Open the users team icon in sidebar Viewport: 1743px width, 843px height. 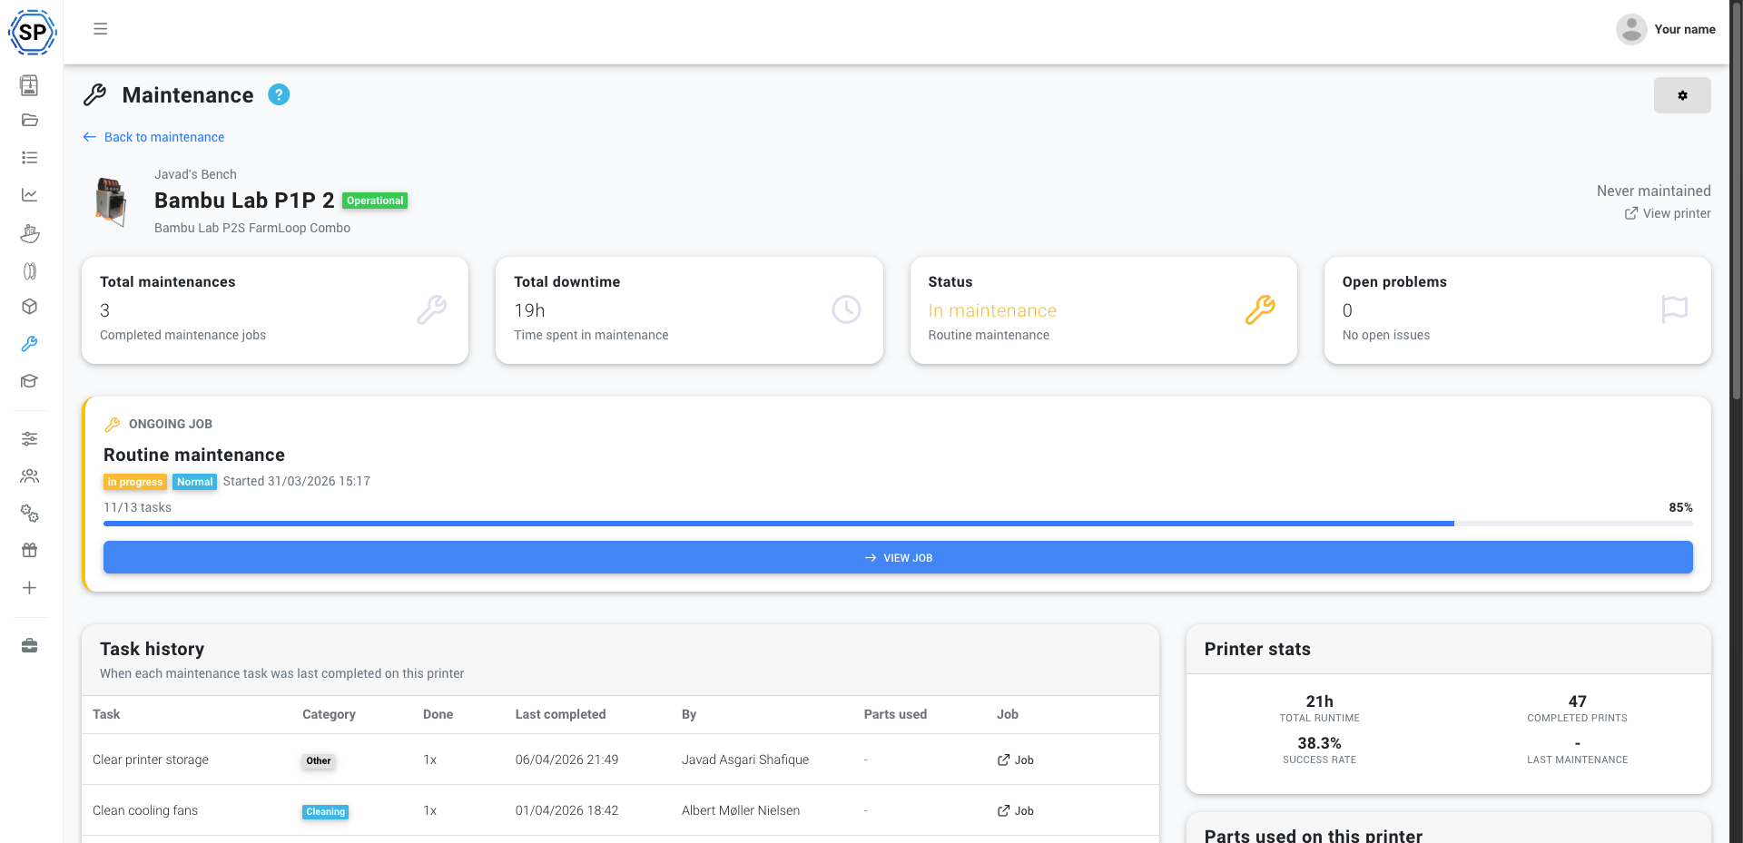click(30, 475)
